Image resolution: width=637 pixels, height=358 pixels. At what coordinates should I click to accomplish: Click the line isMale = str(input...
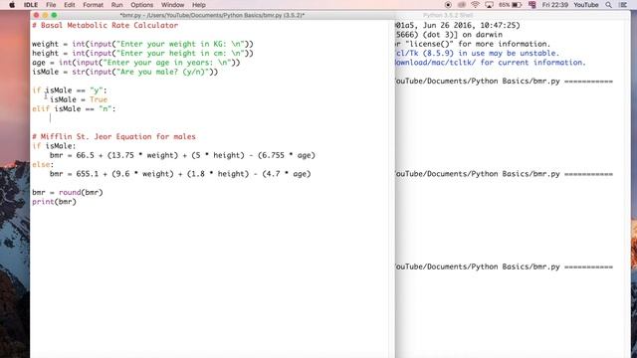[x=125, y=72]
